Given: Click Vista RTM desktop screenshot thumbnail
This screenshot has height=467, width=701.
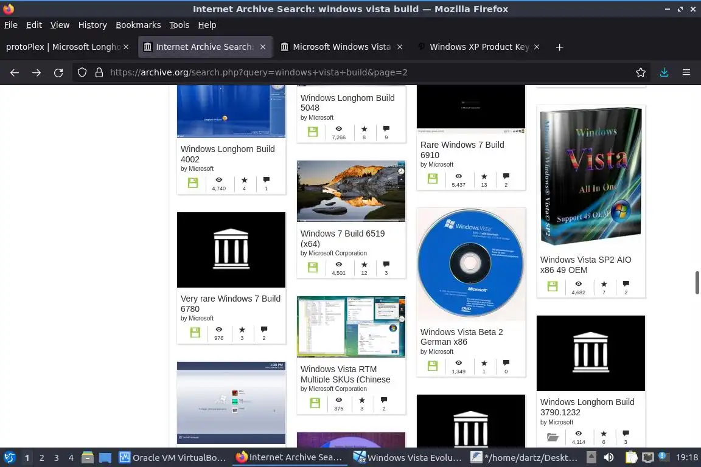Looking at the screenshot, I should click(351, 327).
